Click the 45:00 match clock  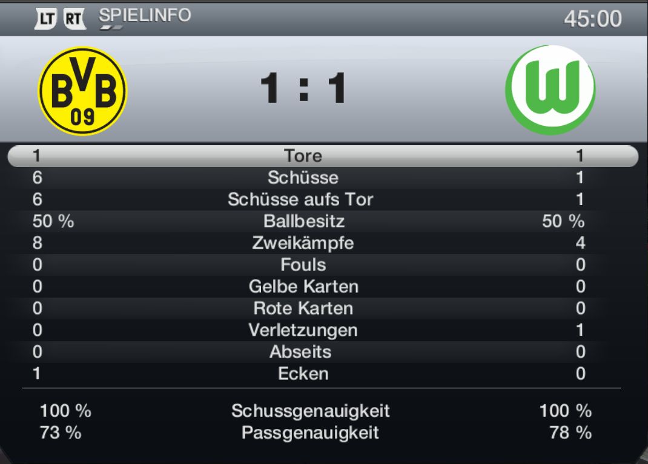(x=592, y=19)
